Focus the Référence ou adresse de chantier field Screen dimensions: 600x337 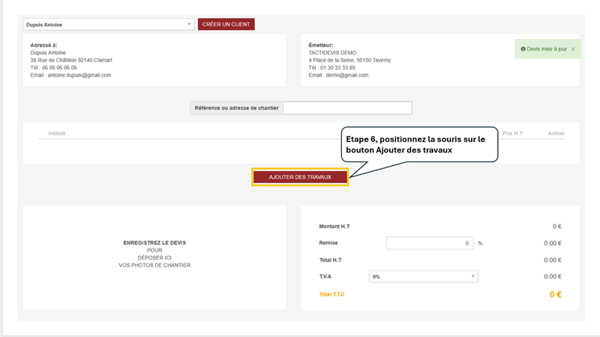347,108
